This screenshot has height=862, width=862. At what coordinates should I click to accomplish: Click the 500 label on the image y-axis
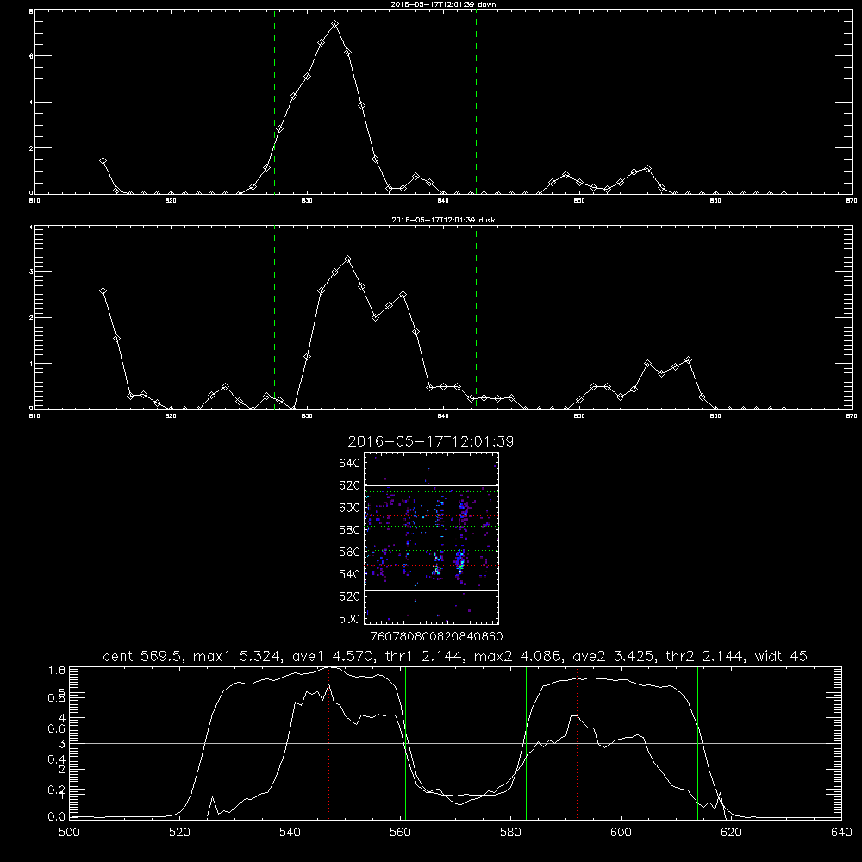[x=350, y=618]
